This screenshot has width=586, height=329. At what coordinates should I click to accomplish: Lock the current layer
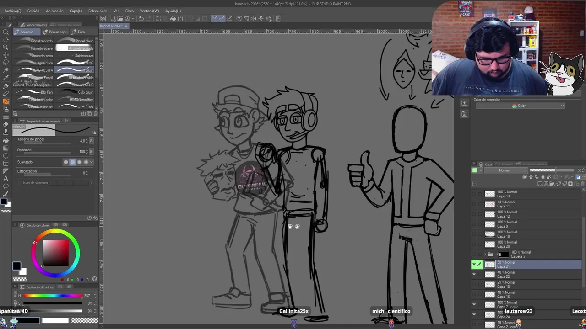(543, 177)
